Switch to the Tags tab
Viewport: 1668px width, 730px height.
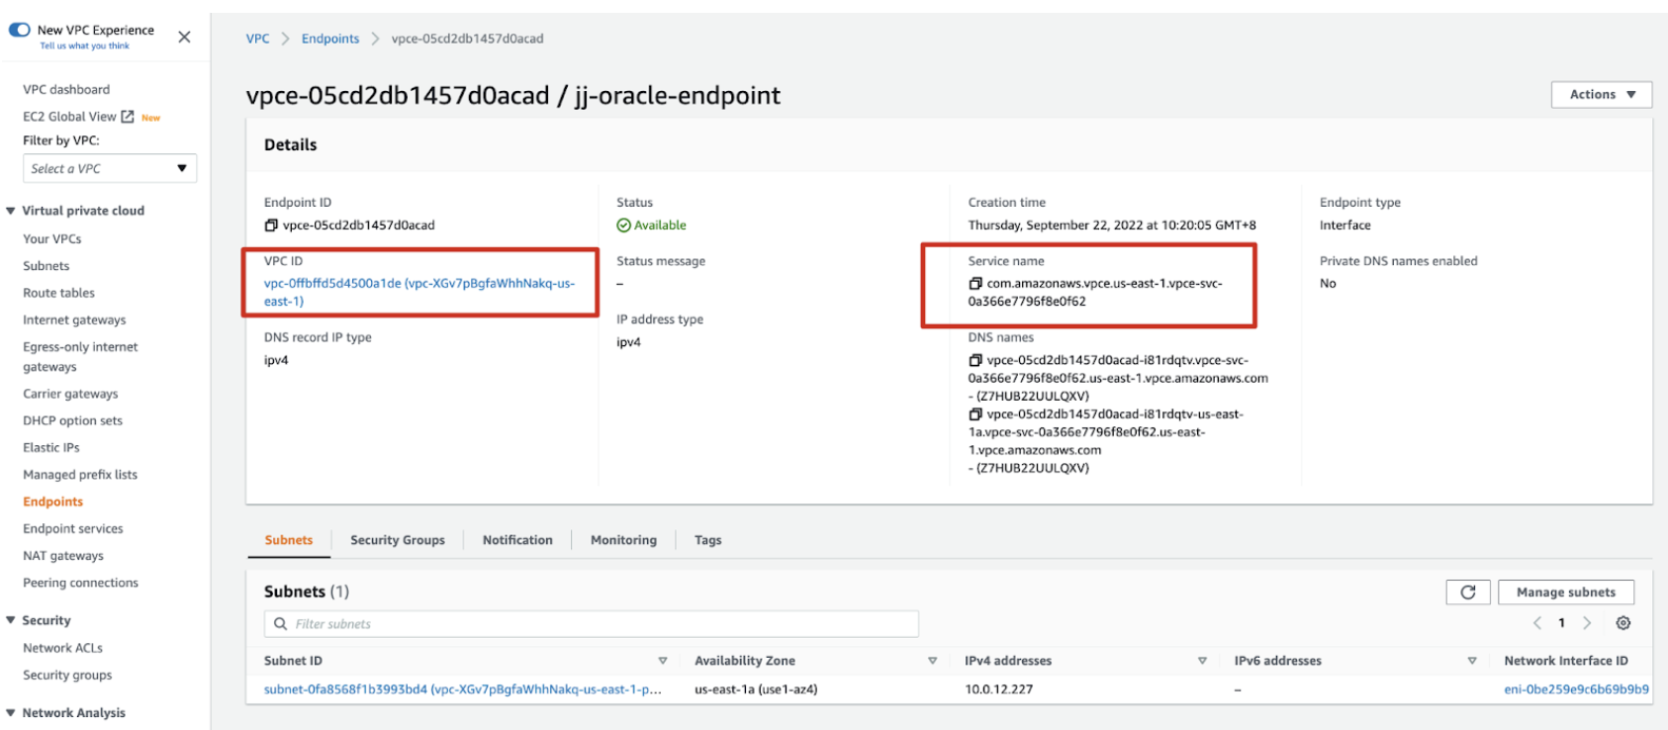click(x=708, y=540)
